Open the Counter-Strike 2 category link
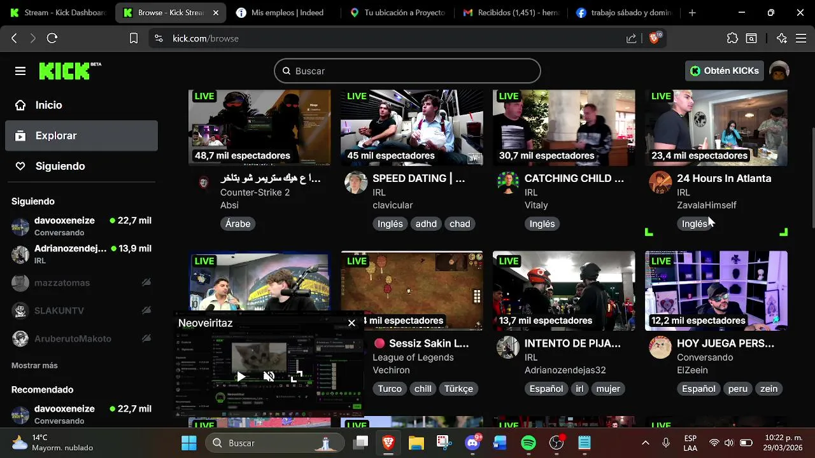Viewport: 815px width, 458px height. (x=255, y=192)
